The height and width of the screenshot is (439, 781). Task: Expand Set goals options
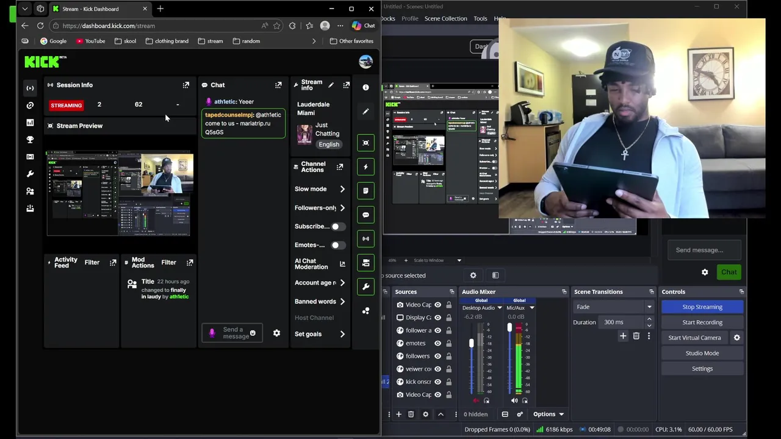342,334
